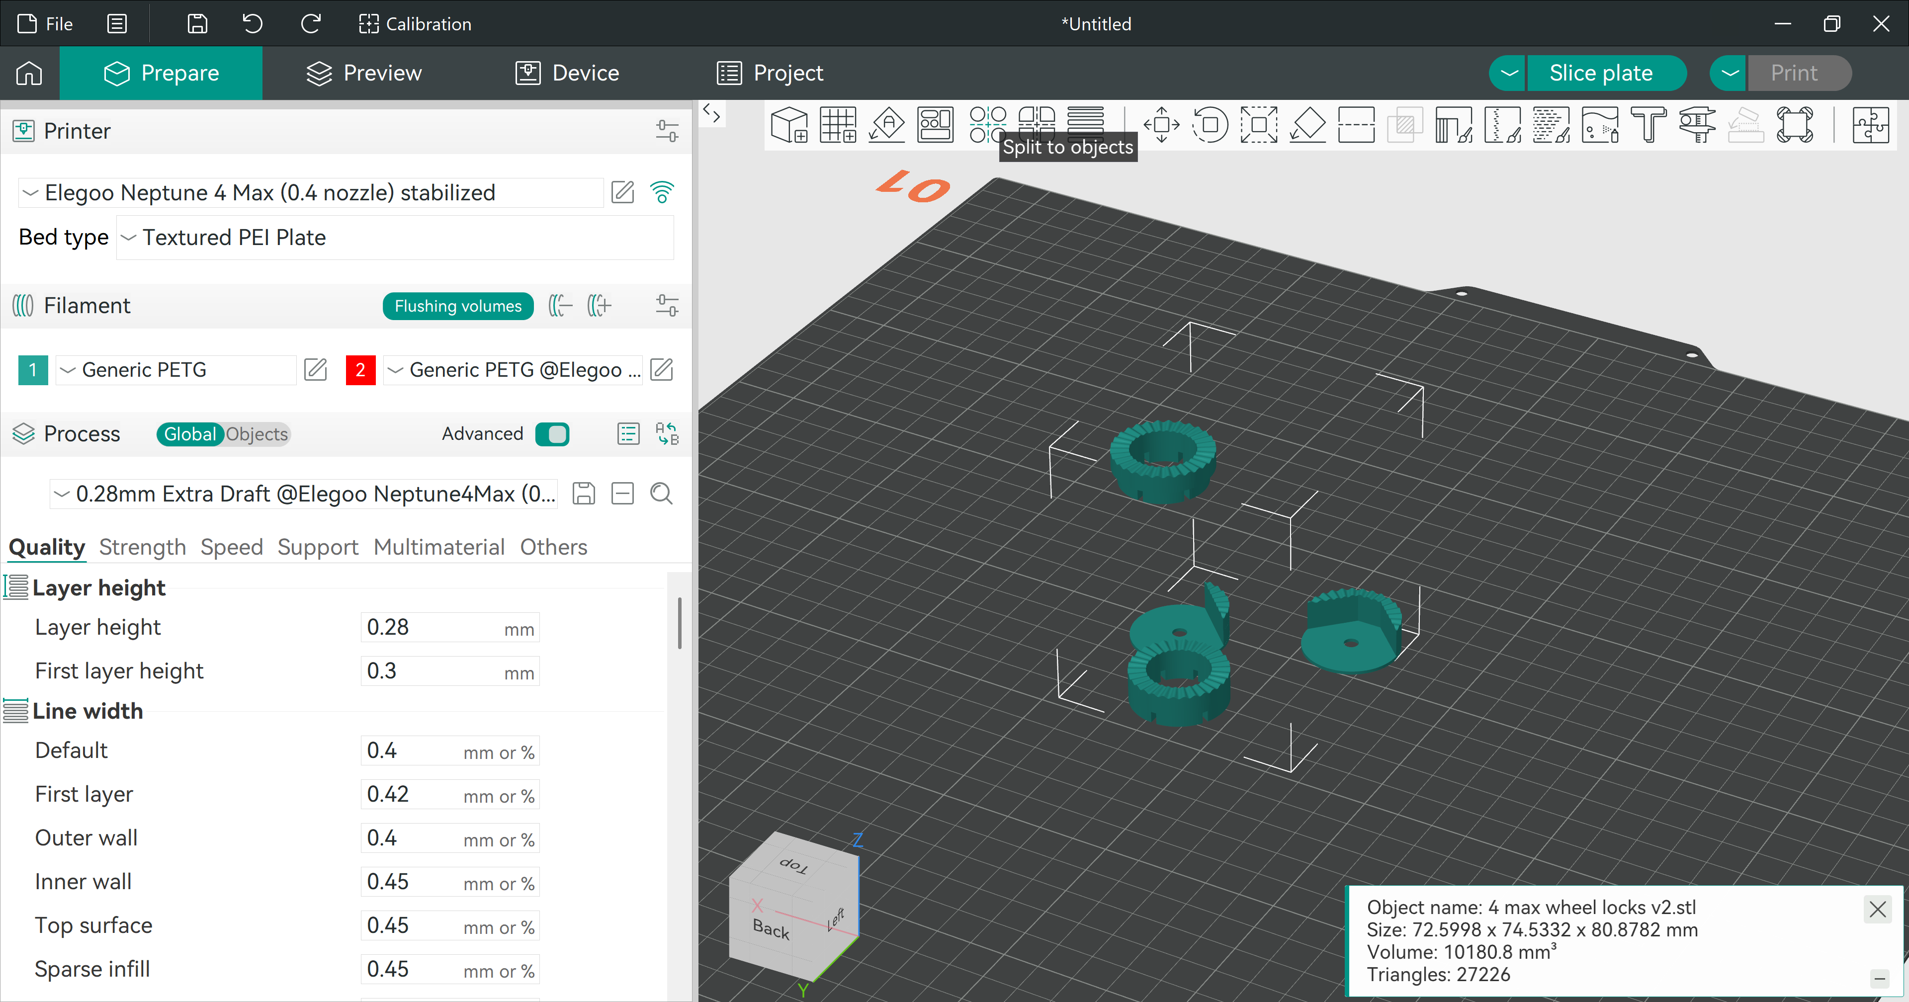Image resolution: width=1909 pixels, height=1002 pixels.
Task: Switch process scope to Objects
Action: (257, 433)
